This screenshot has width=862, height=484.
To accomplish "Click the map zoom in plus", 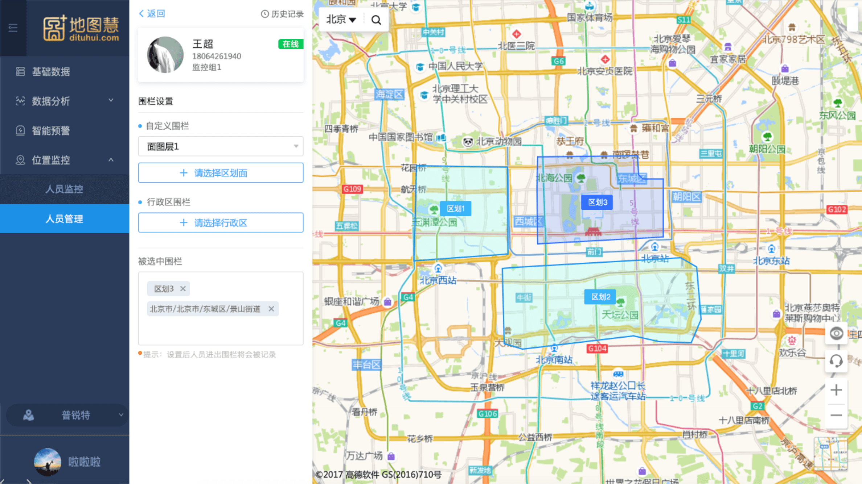I will 836,390.
